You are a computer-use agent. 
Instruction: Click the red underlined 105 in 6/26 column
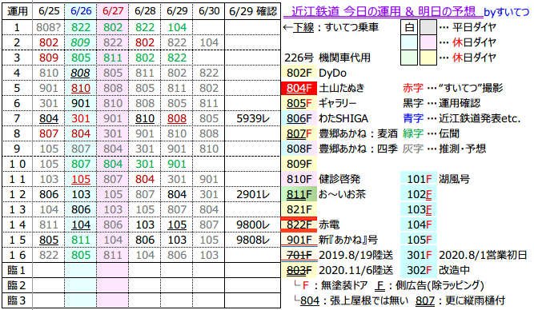tap(81, 179)
